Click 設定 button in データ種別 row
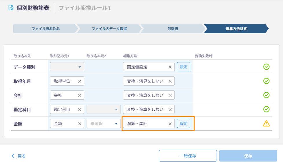Image resolution: width=283 pixels, height=165 pixels. tap(184, 67)
